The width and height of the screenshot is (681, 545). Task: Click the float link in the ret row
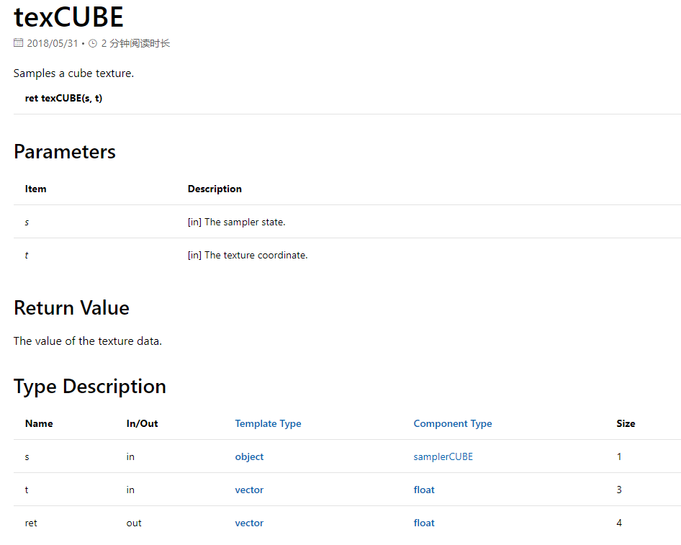click(424, 523)
